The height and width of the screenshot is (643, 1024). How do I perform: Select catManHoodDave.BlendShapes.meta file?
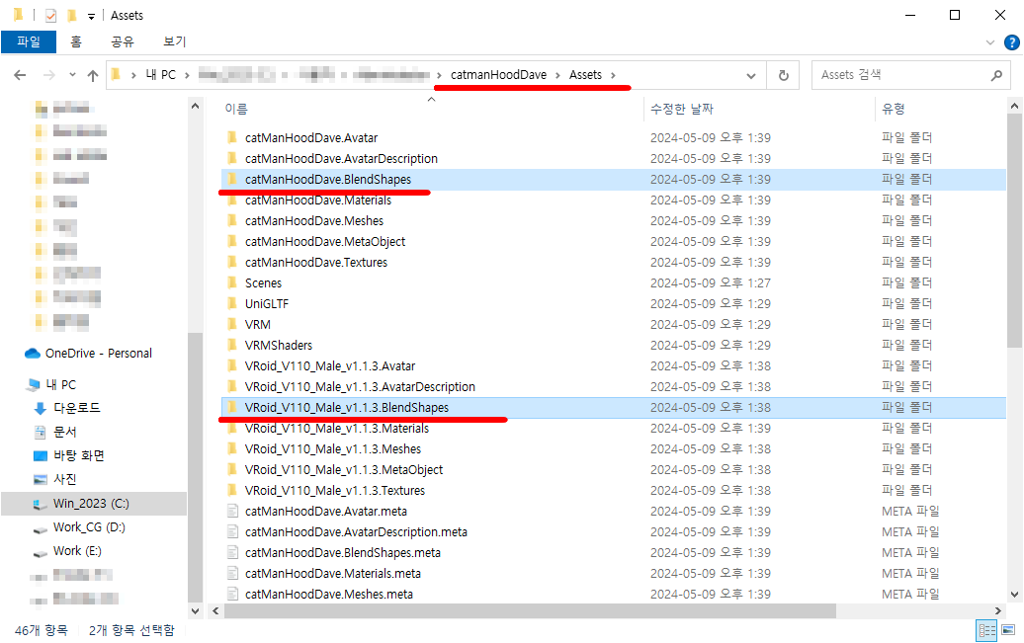point(343,553)
